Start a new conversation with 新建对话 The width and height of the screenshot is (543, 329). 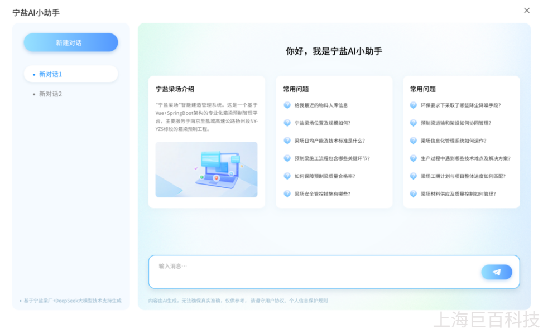tap(70, 42)
